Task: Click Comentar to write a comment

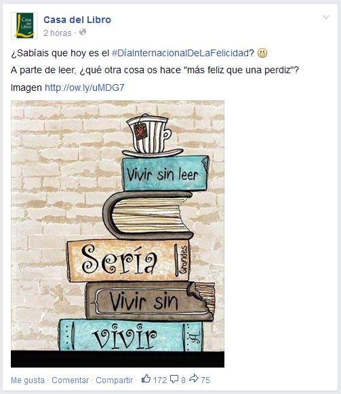Action: tap(71, 380)
